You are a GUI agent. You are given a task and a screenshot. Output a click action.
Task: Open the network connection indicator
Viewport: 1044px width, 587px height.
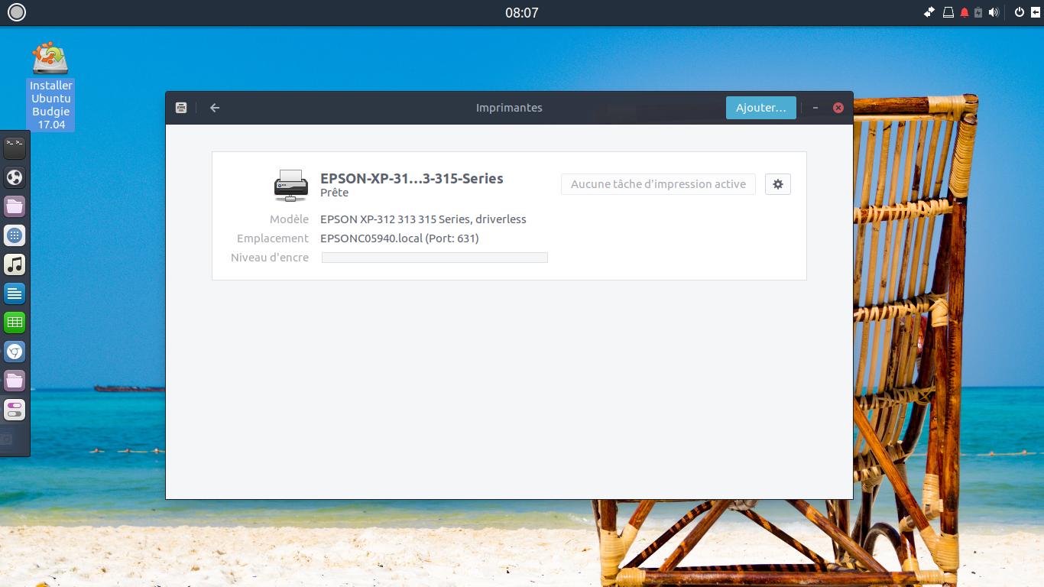click(x=929, y=12)
